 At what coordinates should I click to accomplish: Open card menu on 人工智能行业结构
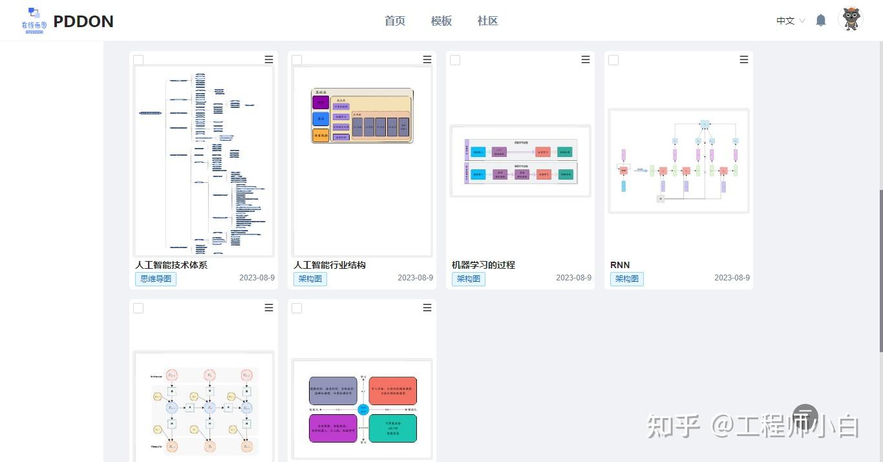point(427,59)
